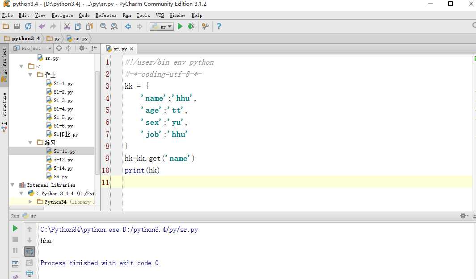Navigate back with the blue left arrow
Screen dimensions: 476x279
coord(128,27)
